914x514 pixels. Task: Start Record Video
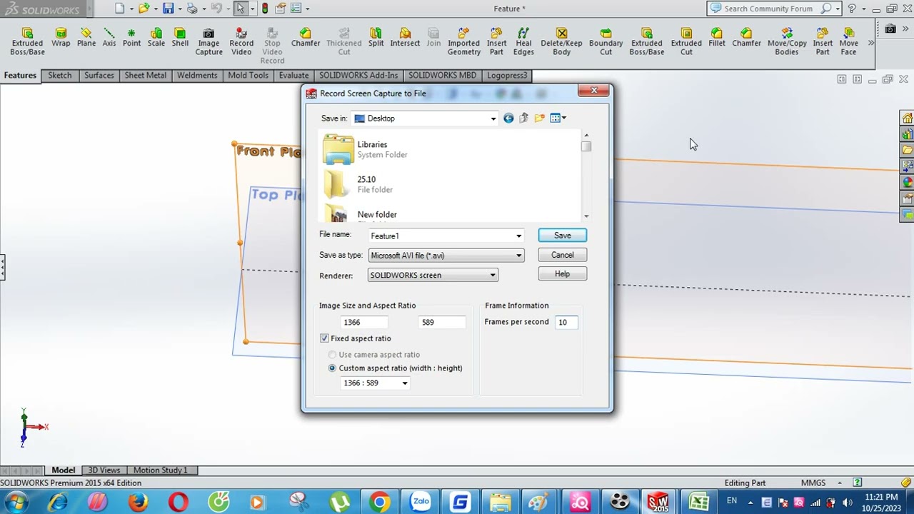coord(241,42)
